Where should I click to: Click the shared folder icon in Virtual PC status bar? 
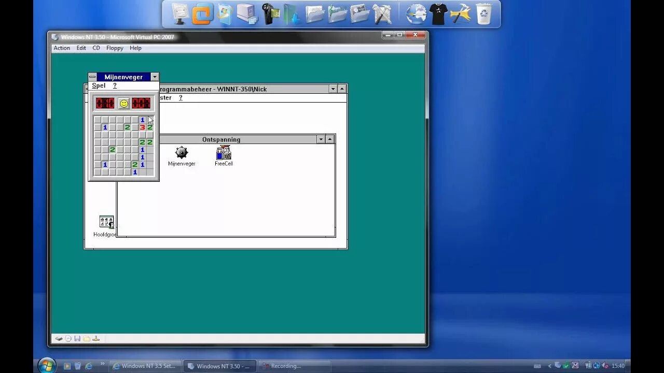click(x=87, y=339)
